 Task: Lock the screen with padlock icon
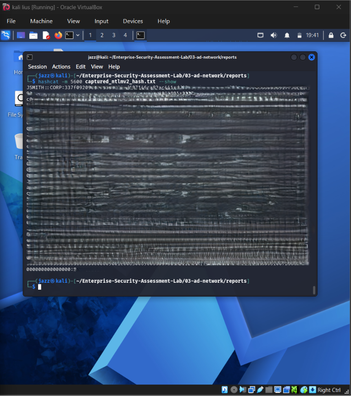[331, 35]
